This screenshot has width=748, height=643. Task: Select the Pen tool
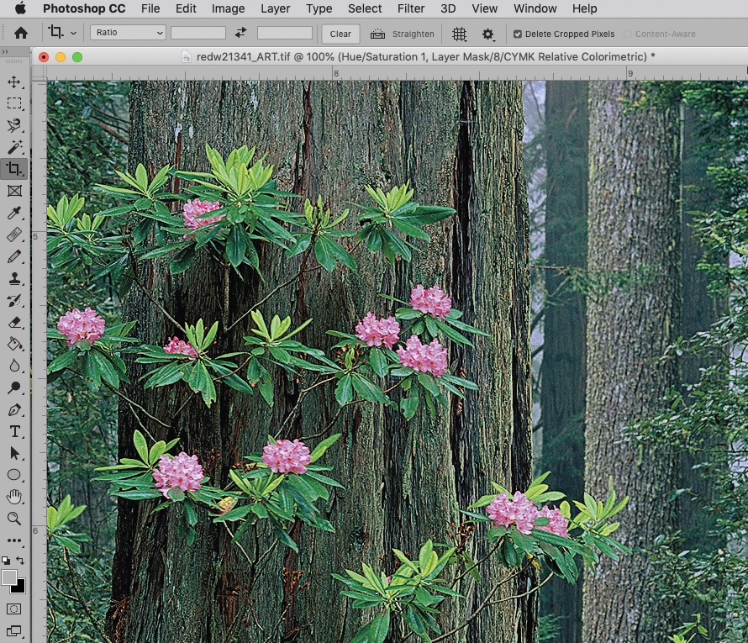tap(13, 409)
